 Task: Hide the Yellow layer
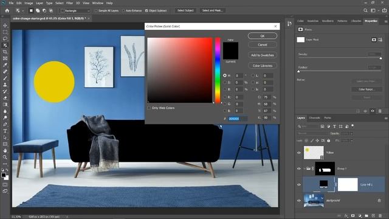(299, 153)
